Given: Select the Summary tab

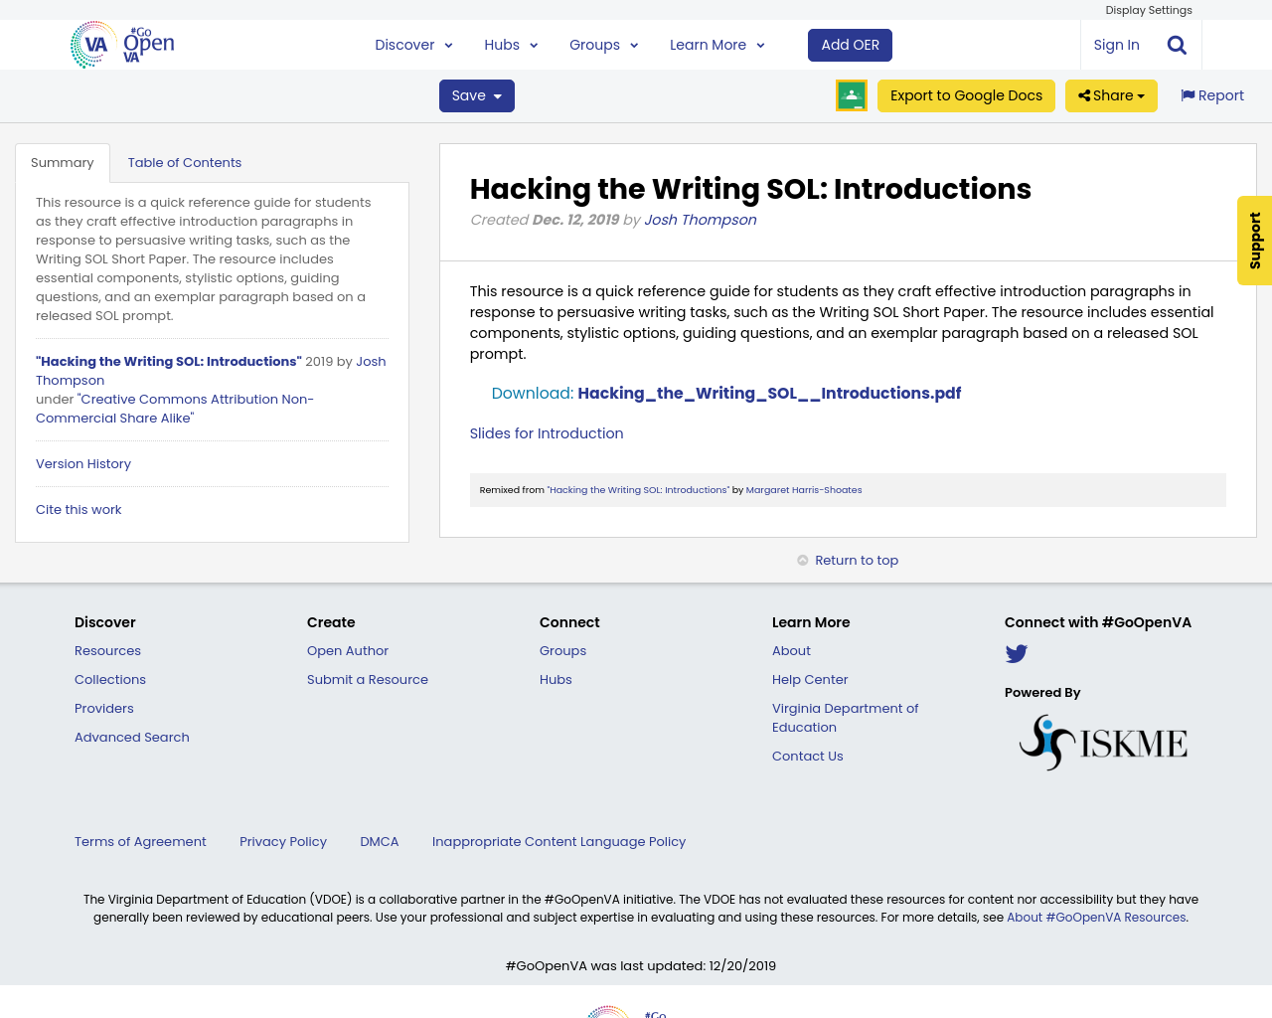Looking at the screenshot, I should (x=62, y=161).
